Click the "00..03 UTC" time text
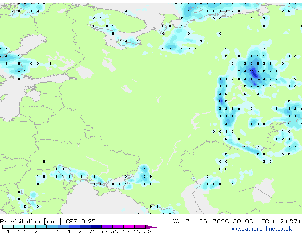Screen dimensions: 302x233 (251, 221)
